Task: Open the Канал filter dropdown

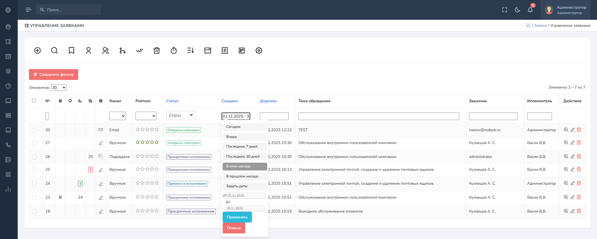Action: click(x=117, y=116)
